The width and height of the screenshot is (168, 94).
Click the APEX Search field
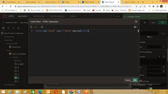click(117, 16)
